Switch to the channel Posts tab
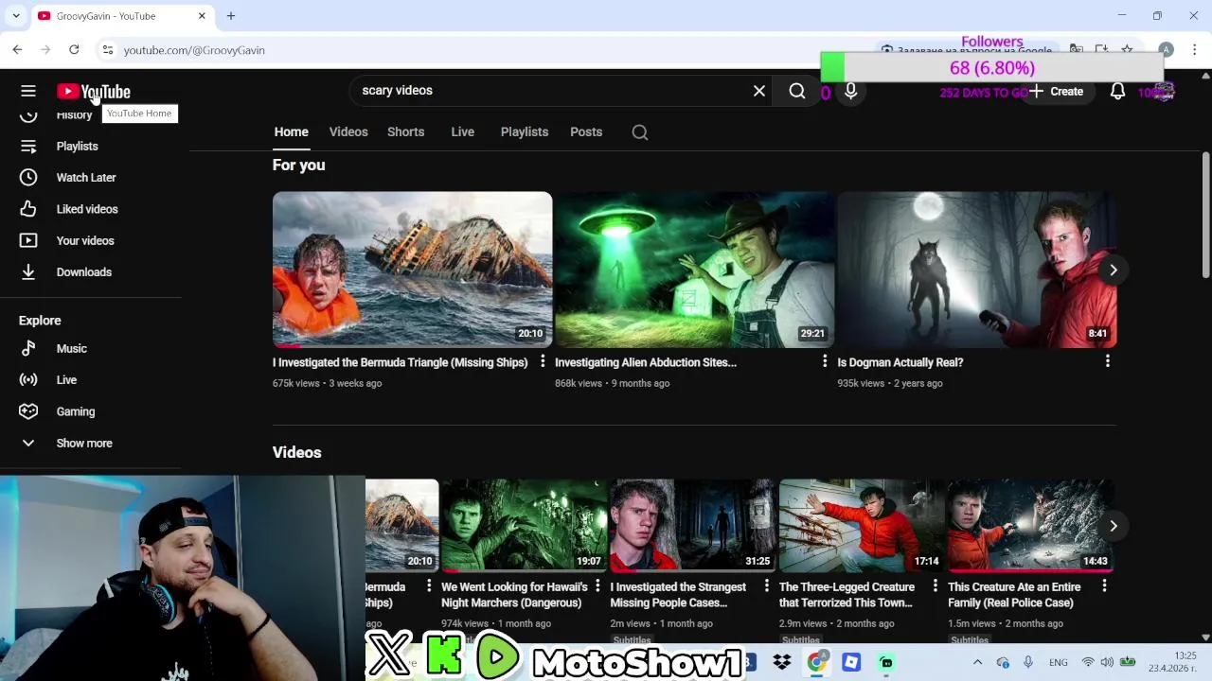1212x681 pixels. (x=586, y=131)
